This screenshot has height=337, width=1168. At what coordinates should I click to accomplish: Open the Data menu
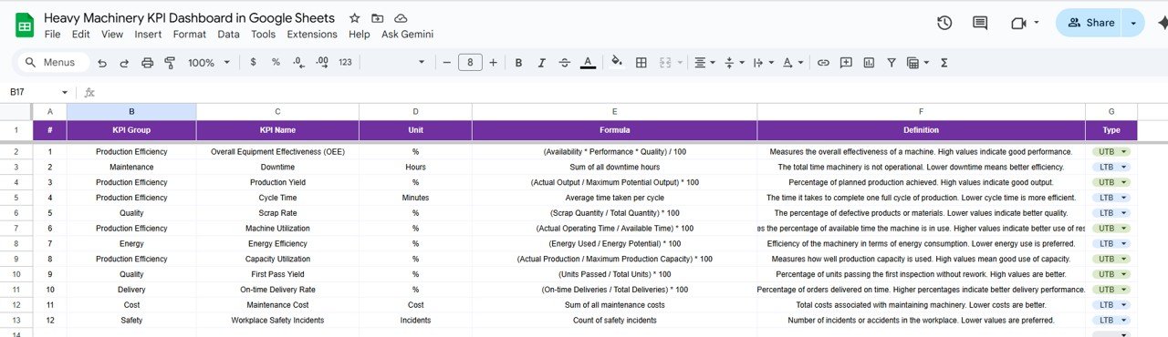coord(228,35)
